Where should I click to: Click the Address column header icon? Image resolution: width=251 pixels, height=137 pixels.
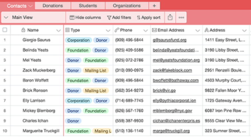[207, 30]
